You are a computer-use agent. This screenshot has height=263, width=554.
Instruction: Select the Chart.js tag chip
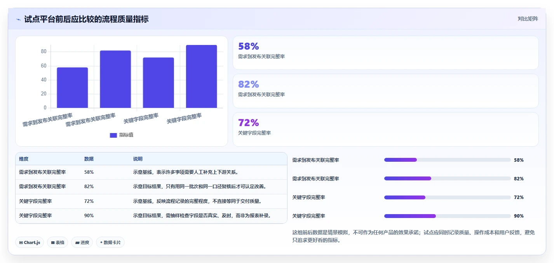(x=30, y=242)
